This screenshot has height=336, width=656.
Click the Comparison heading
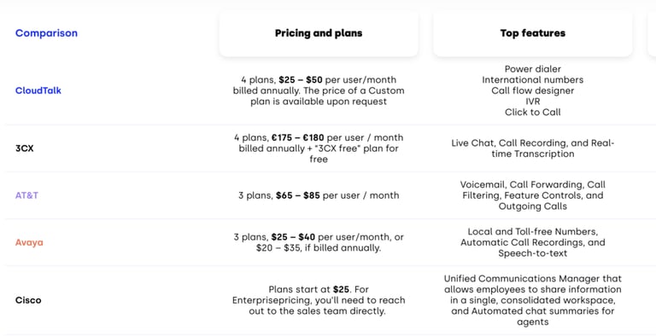coord(46,33)
